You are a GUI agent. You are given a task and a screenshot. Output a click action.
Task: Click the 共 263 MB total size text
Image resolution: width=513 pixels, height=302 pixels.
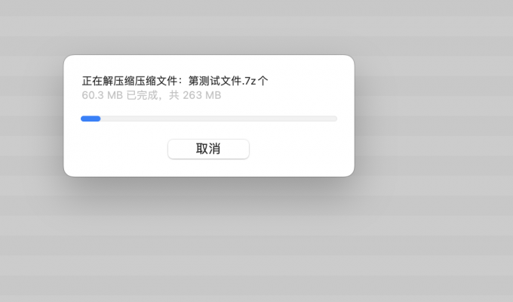pos(195,95)
